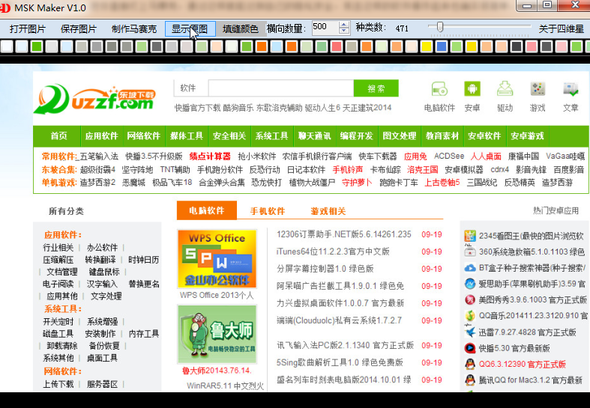Select the coral red color swatch
Viewport: 590px width, 408px height.
(x=337, y=46)
